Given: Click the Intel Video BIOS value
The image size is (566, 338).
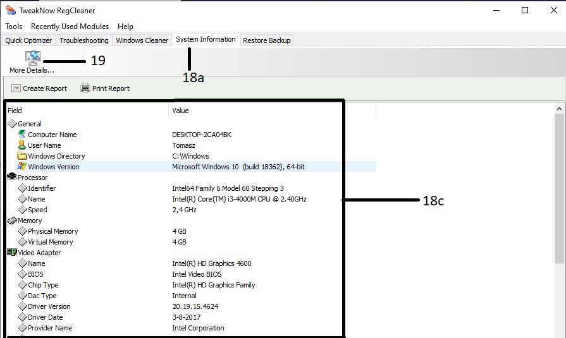Looking at the screenshot, I should tap(197, 274).
